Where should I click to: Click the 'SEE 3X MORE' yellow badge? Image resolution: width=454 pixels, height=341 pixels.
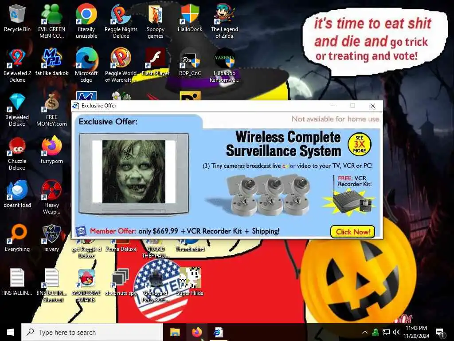pyautogui.click(x=359, y=144)
